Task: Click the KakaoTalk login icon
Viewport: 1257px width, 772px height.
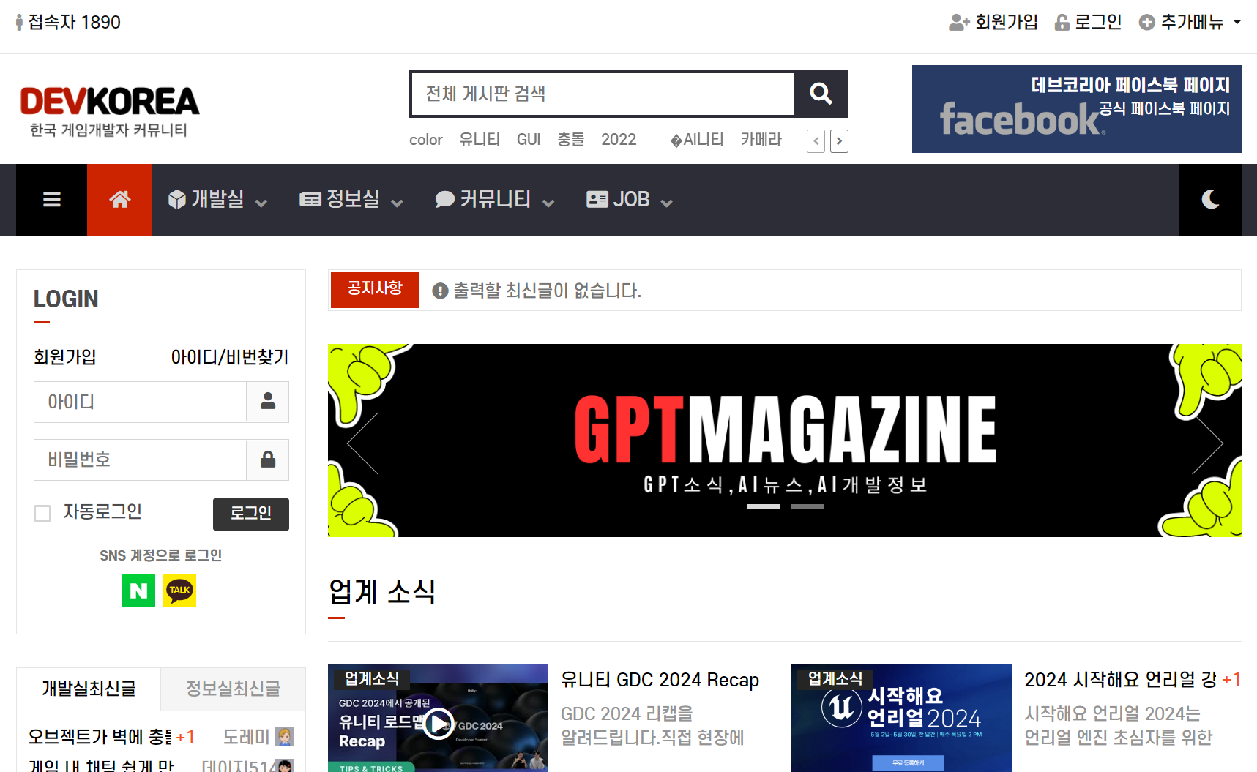Action: (179, 591)
